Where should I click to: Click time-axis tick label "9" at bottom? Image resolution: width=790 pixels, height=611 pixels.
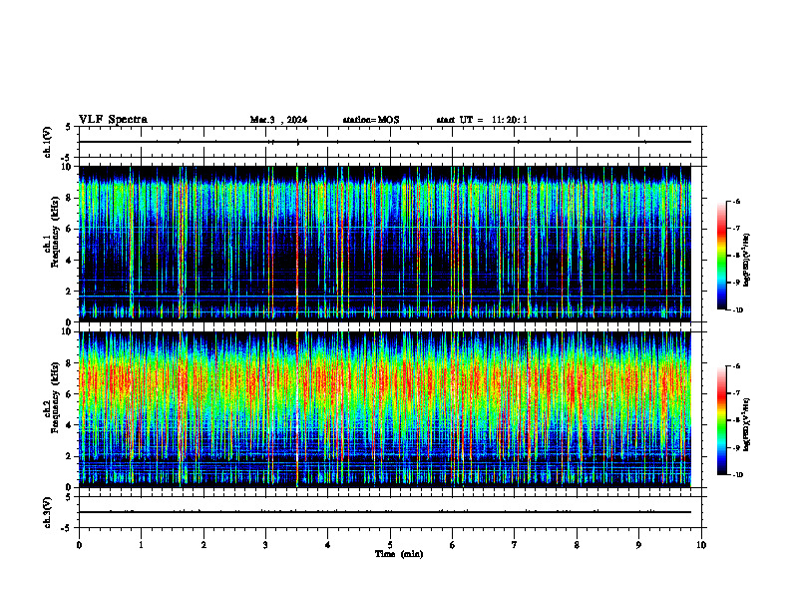point(638,545)
